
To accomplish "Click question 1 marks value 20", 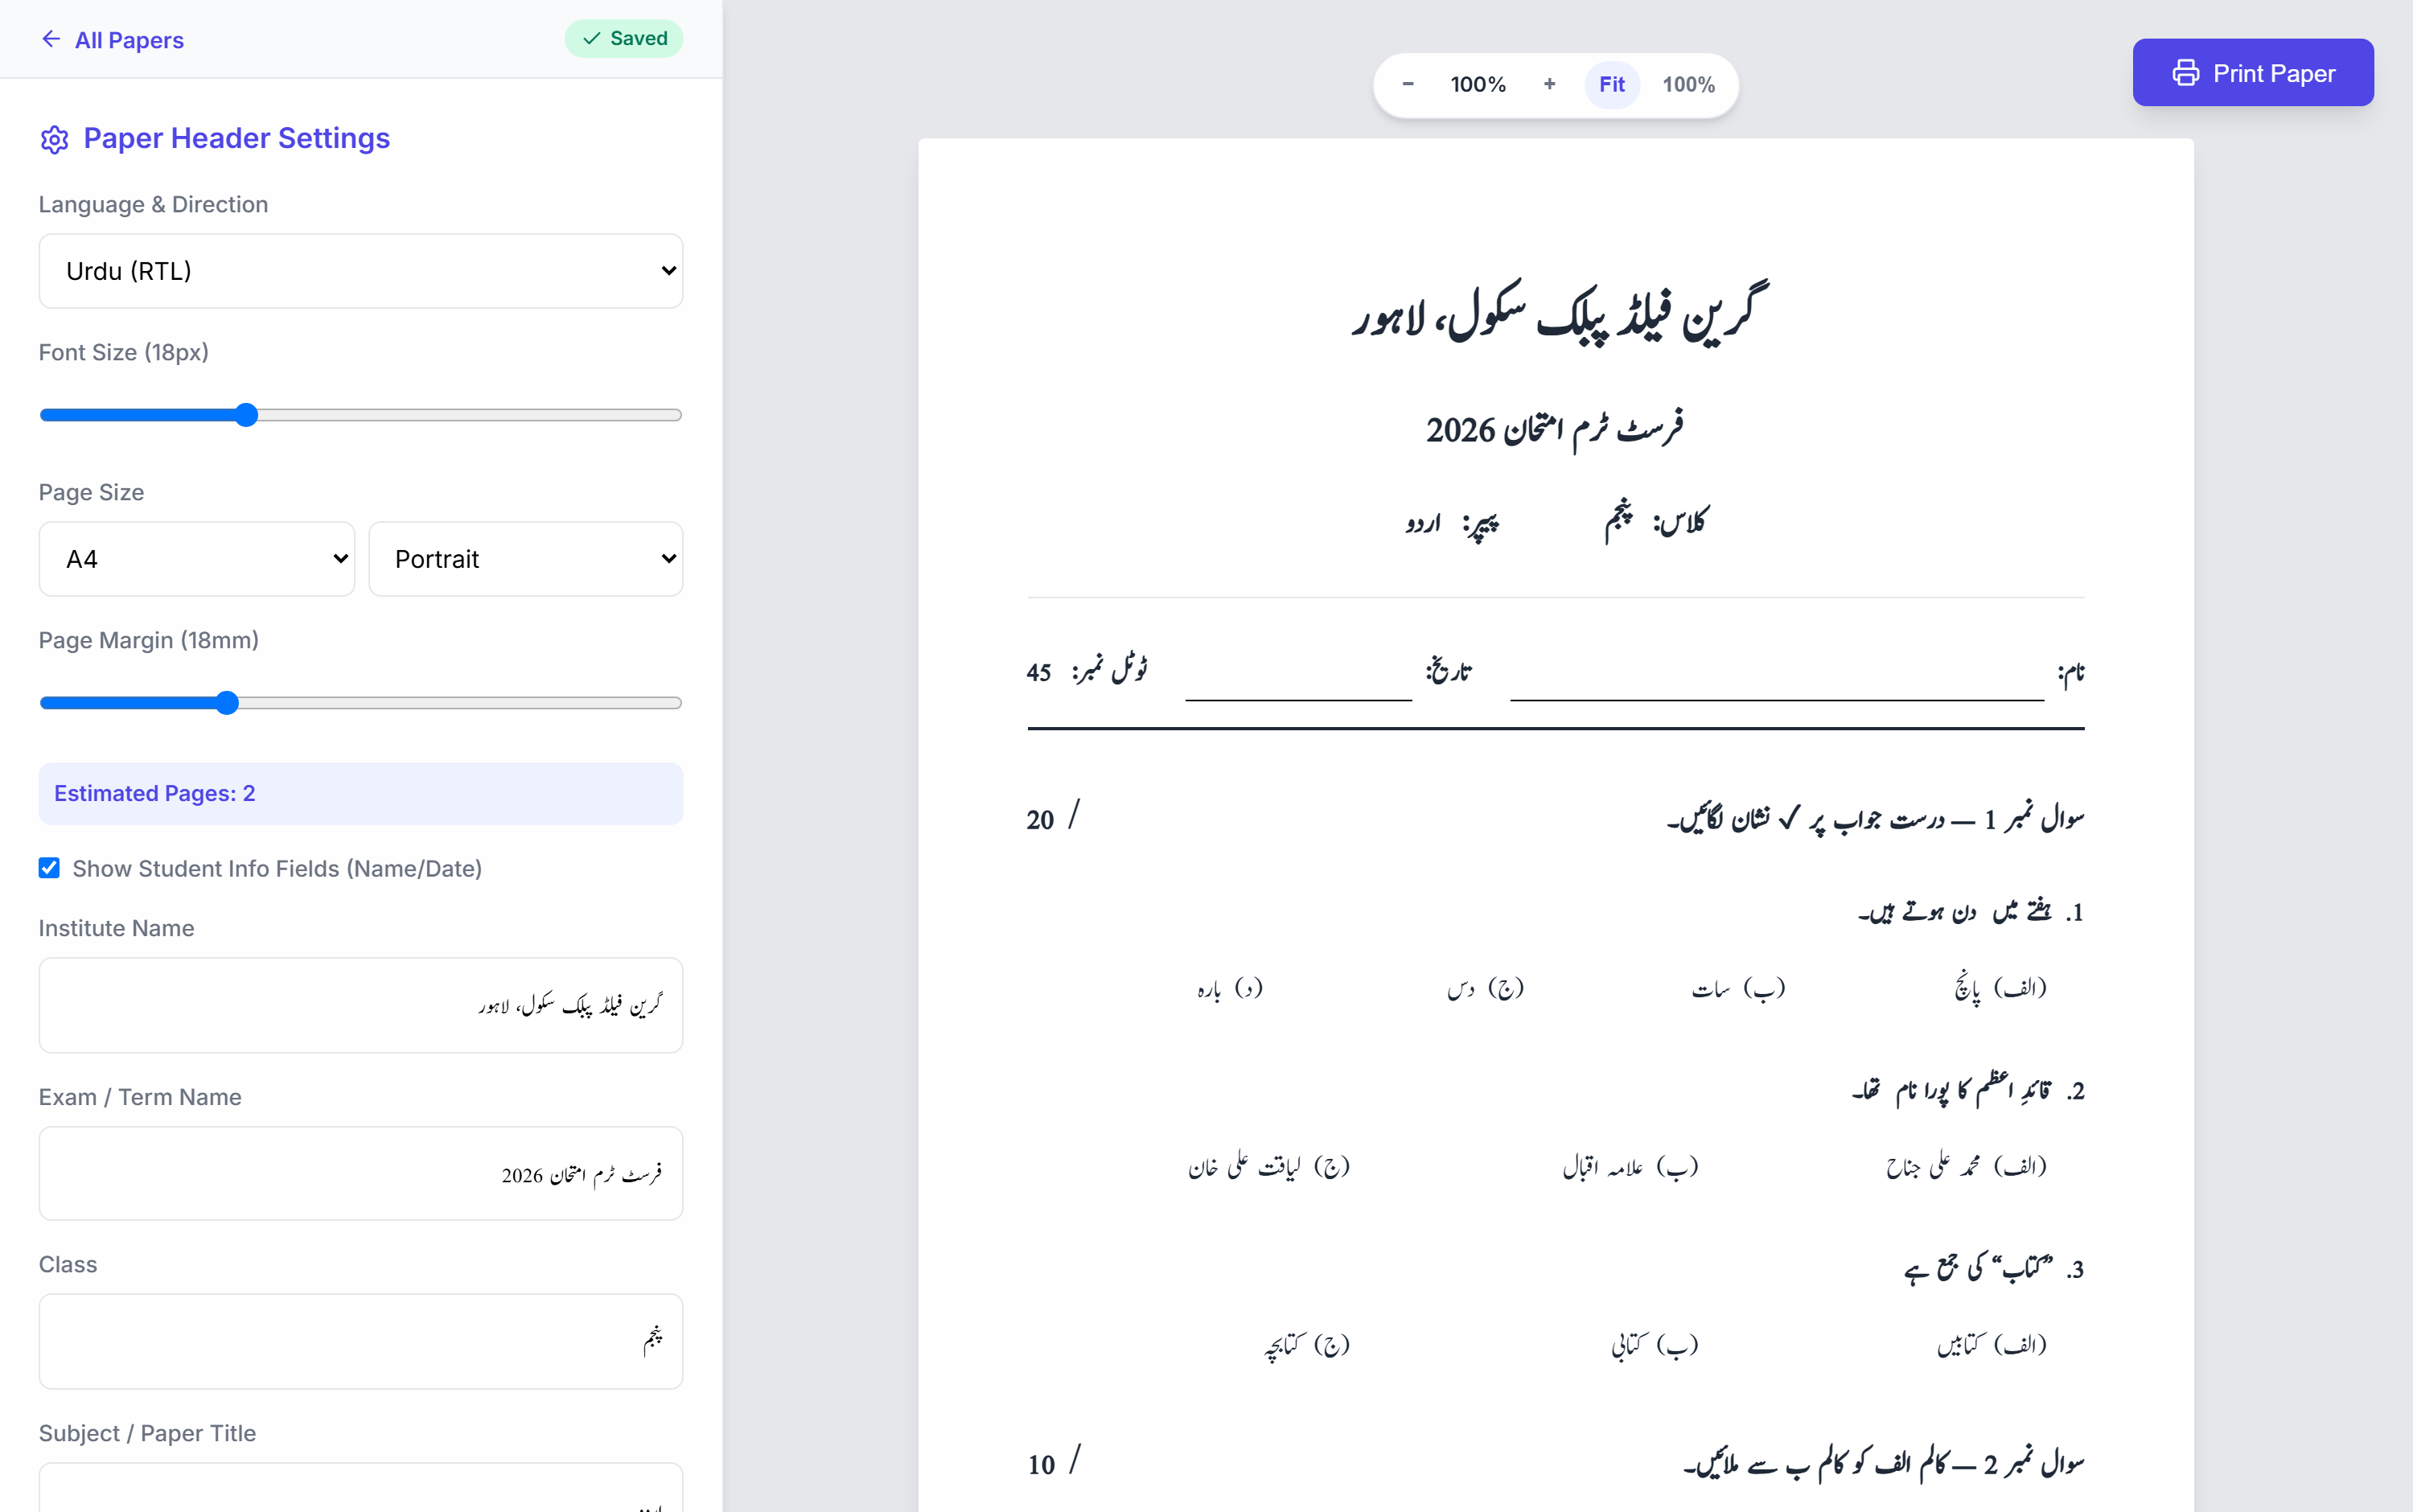I will click(x=1040, y=820).
